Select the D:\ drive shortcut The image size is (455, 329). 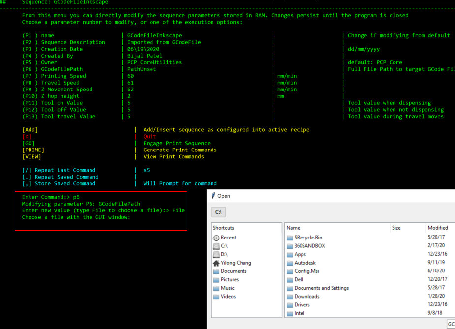click(x=224, y=254)
